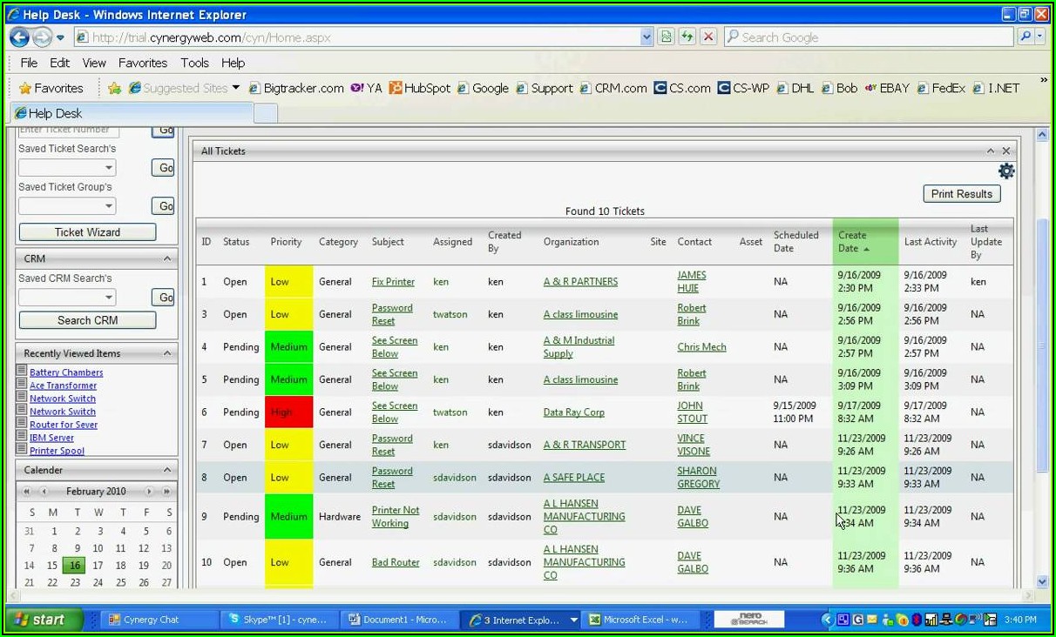Open the All Tickets gear settings icon
This screenshot has width=1056, height=637.
[x=1006, y=171]
